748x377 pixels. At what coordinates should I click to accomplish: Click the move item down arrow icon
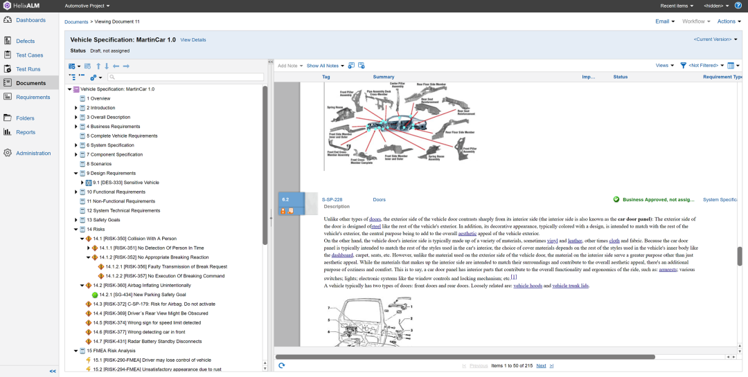pos(107,66)
